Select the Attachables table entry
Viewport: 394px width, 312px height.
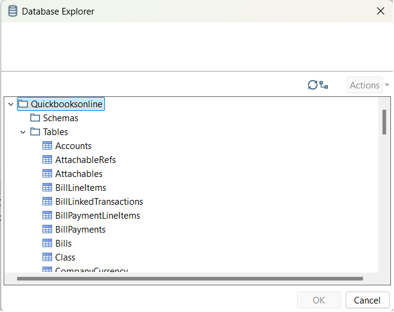point(78,174)
